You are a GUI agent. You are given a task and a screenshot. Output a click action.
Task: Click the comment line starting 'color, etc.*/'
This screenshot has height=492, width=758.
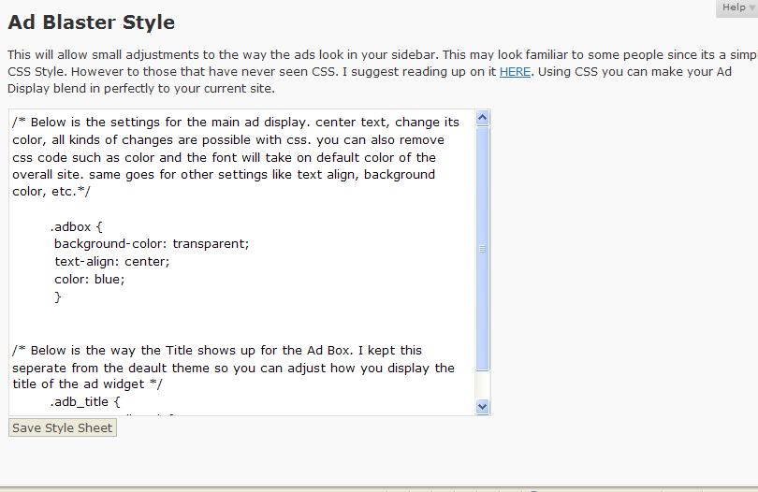[51, 192]
